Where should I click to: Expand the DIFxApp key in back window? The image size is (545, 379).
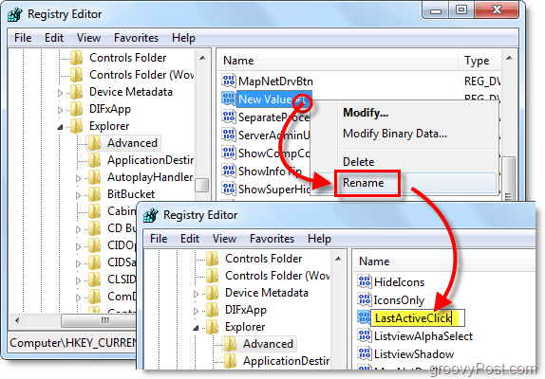click(x=60, y=110)
